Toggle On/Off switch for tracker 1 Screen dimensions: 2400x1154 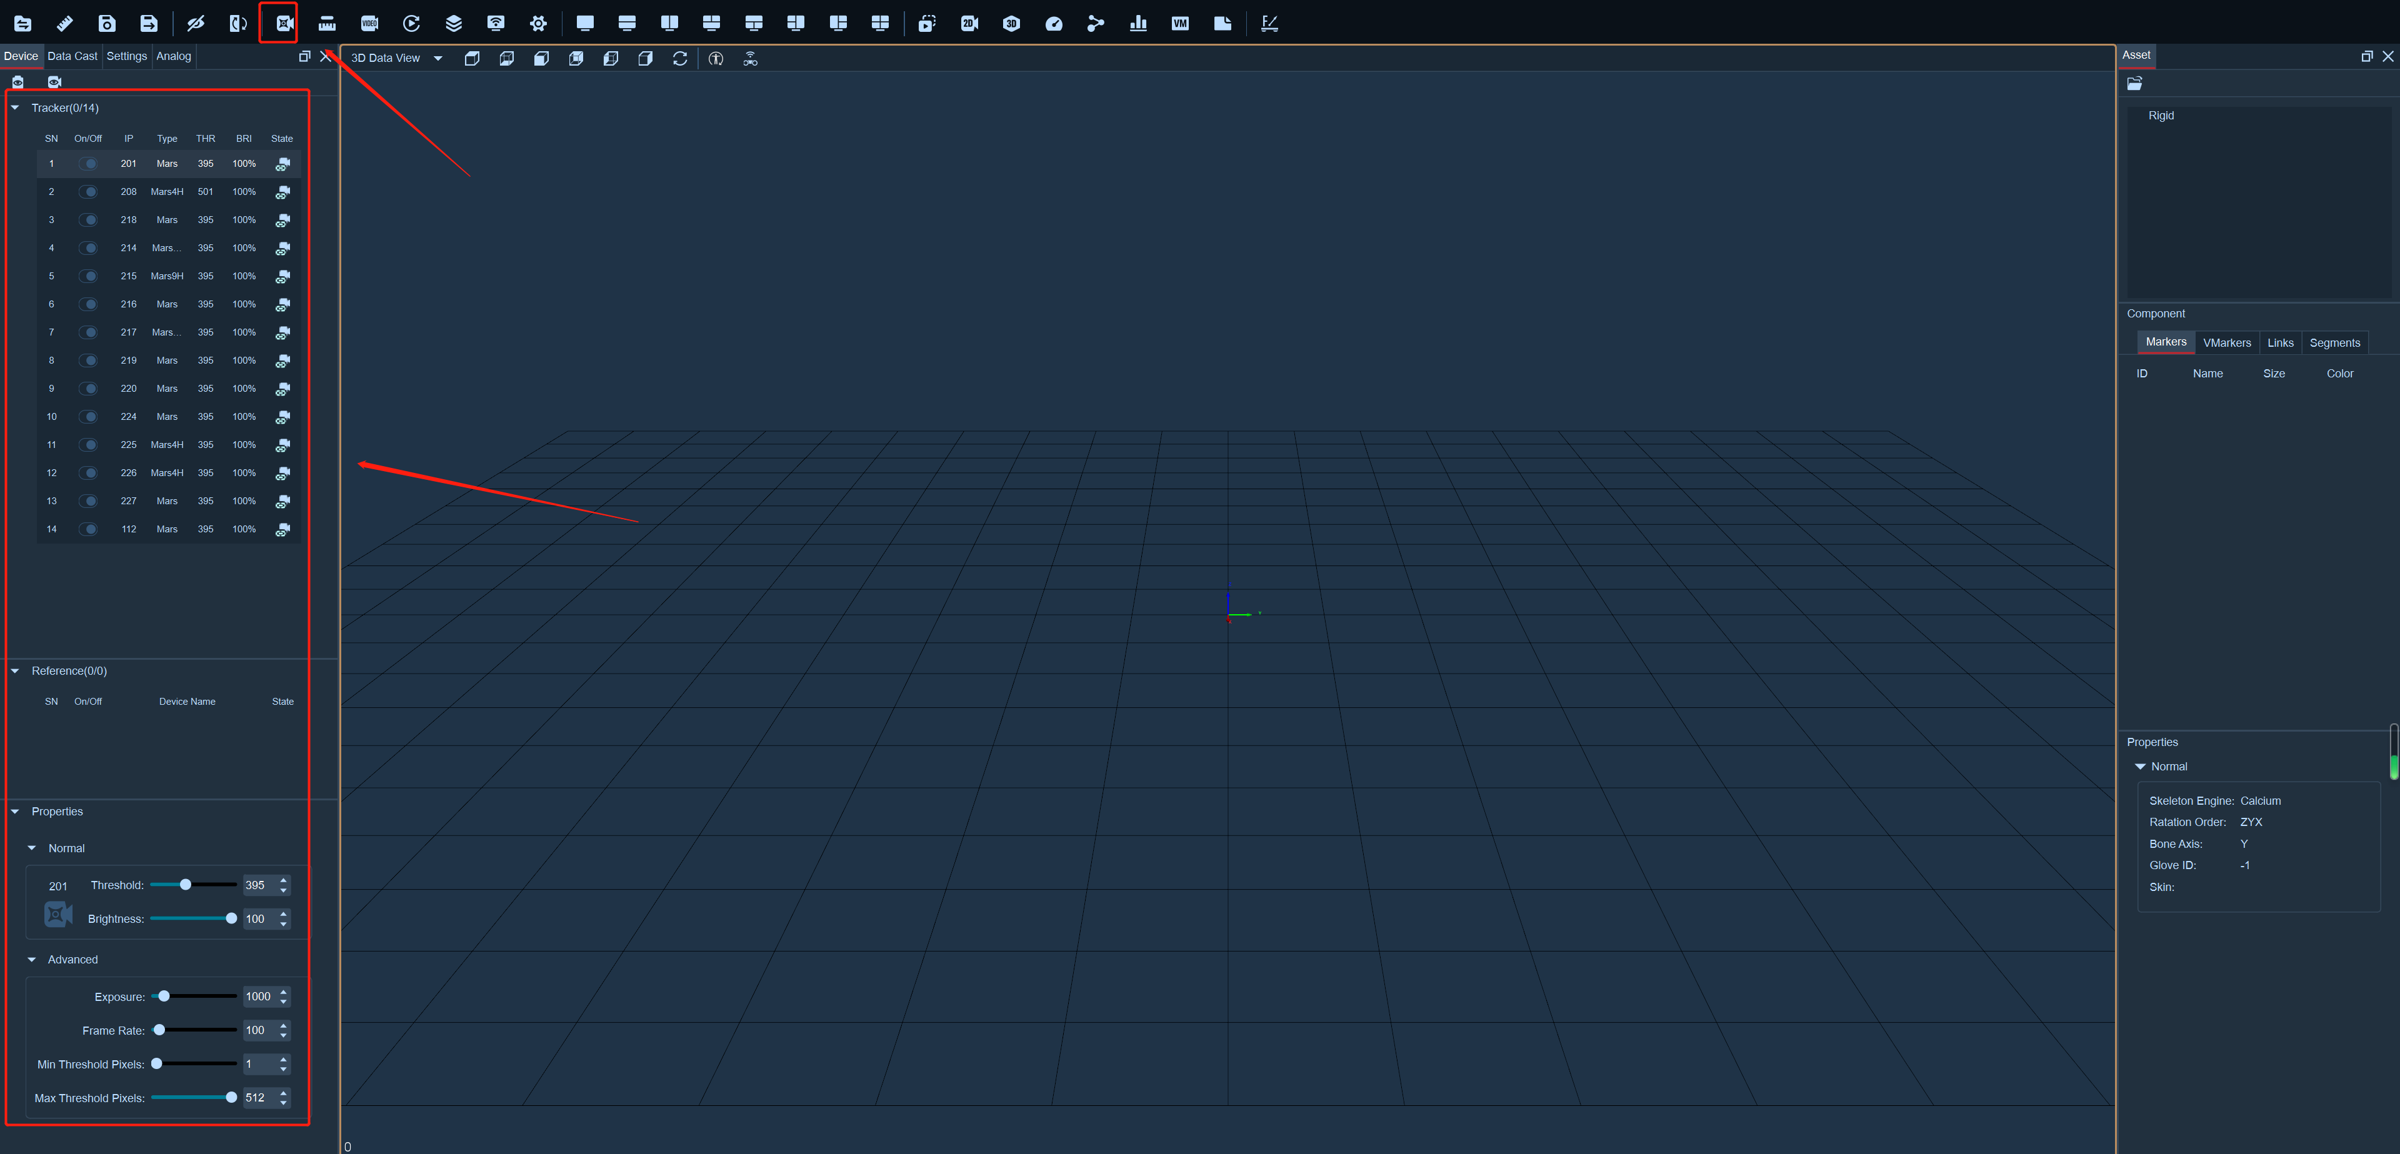[89, 164]
